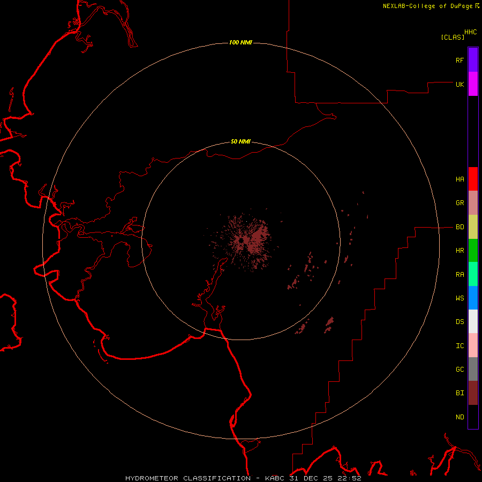Click the 'DS' legend label
This screenshot has width=482, height=482.
[460, 322]
